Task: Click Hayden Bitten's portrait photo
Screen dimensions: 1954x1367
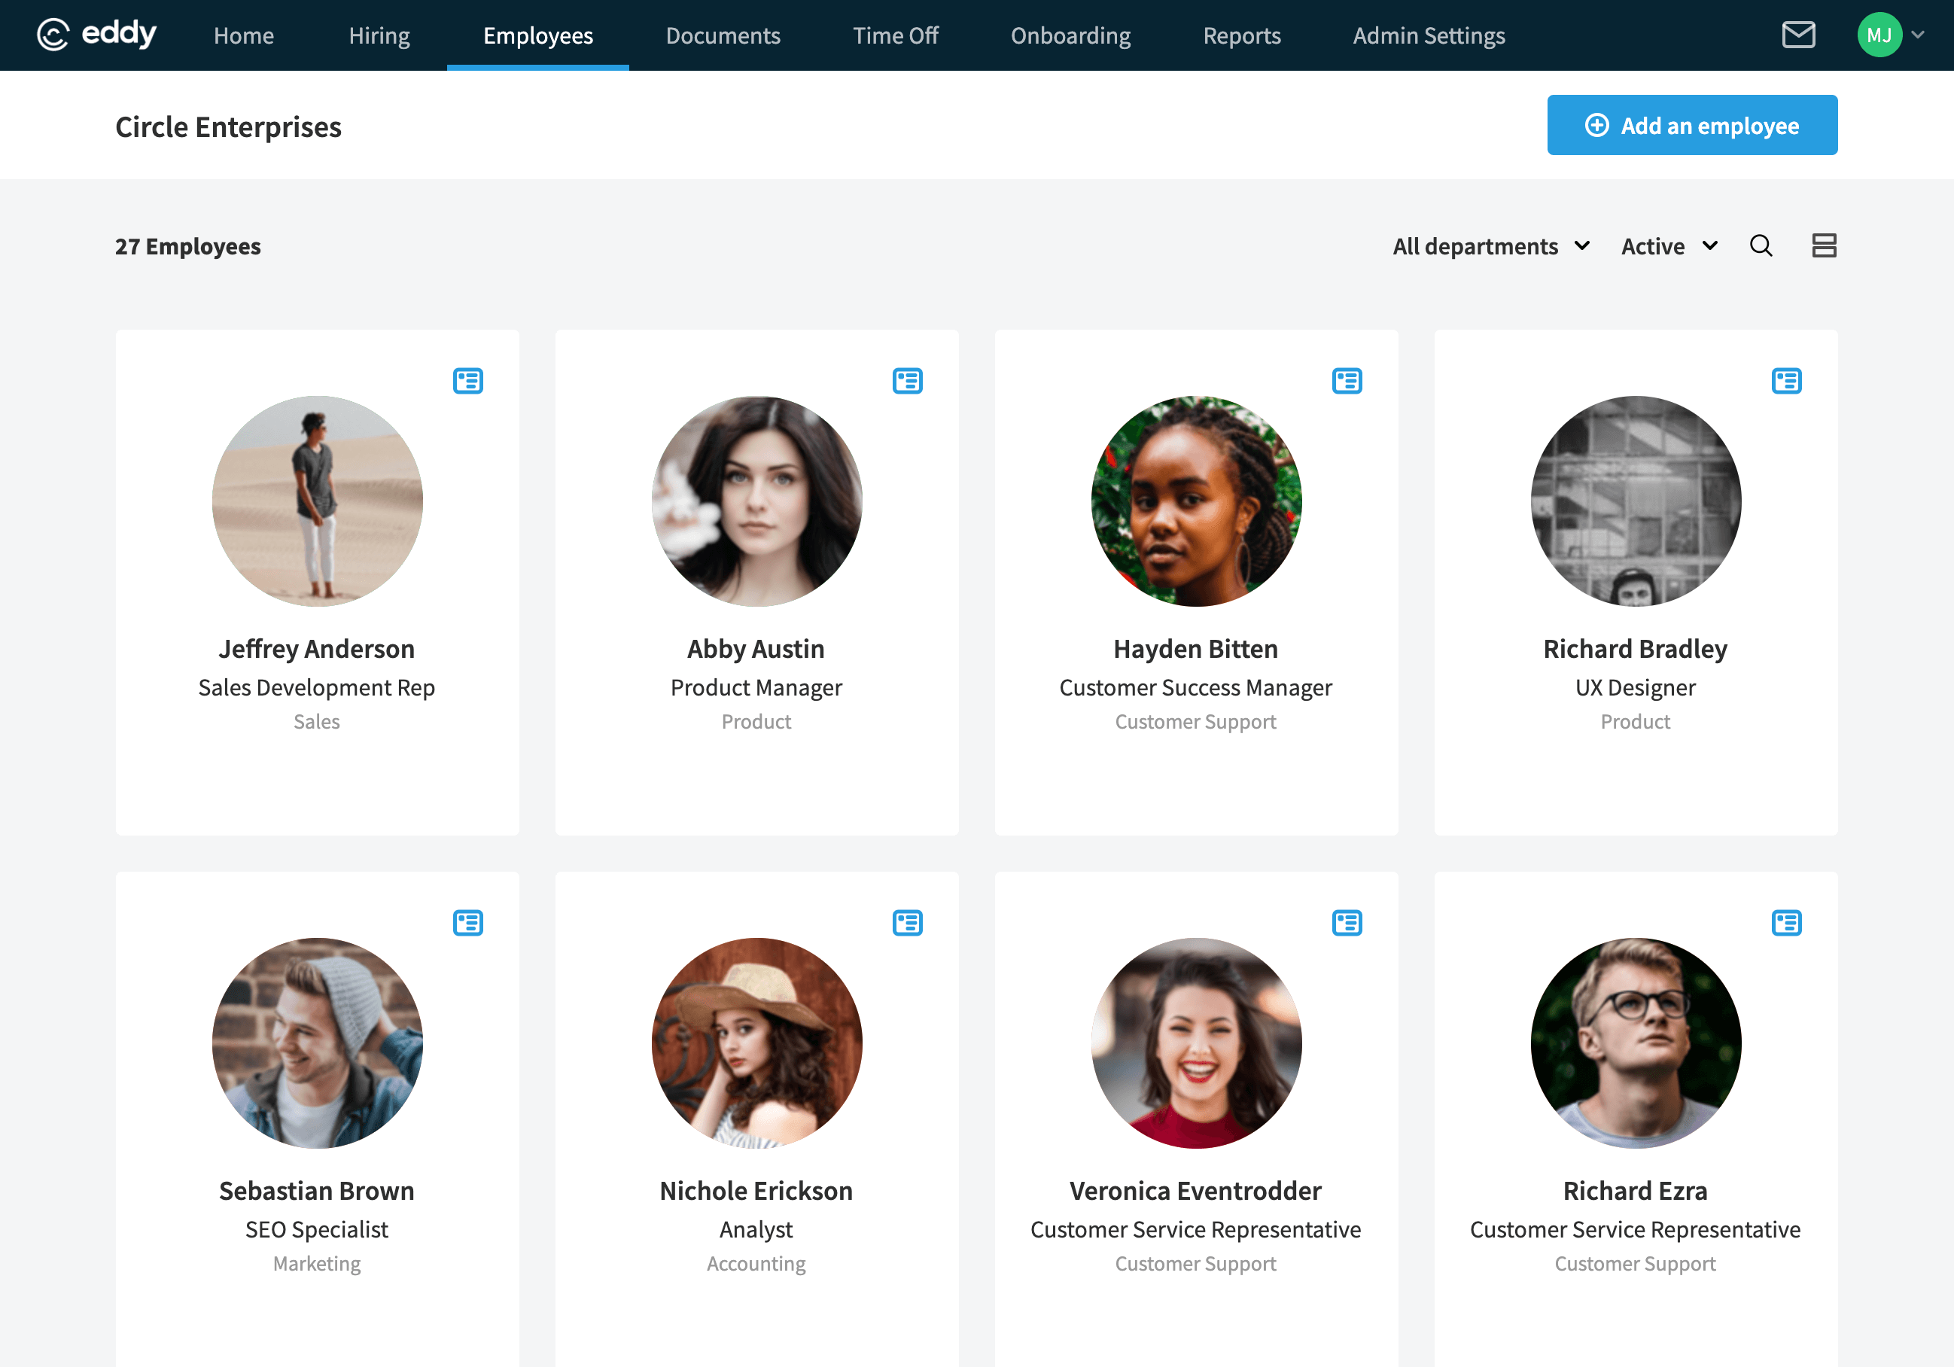Action: coord(1196,501)
